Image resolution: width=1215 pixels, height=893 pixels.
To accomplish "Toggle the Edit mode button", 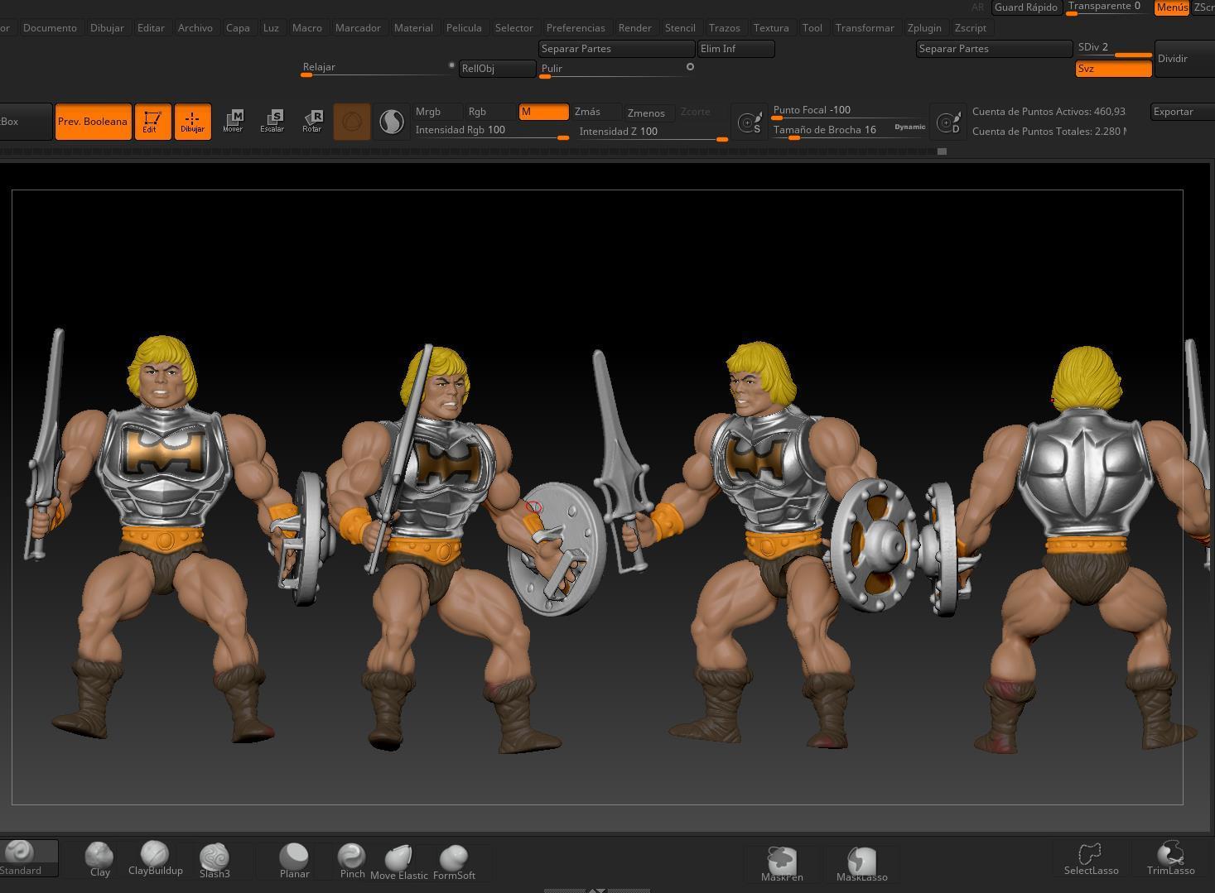I will [152, 122].
